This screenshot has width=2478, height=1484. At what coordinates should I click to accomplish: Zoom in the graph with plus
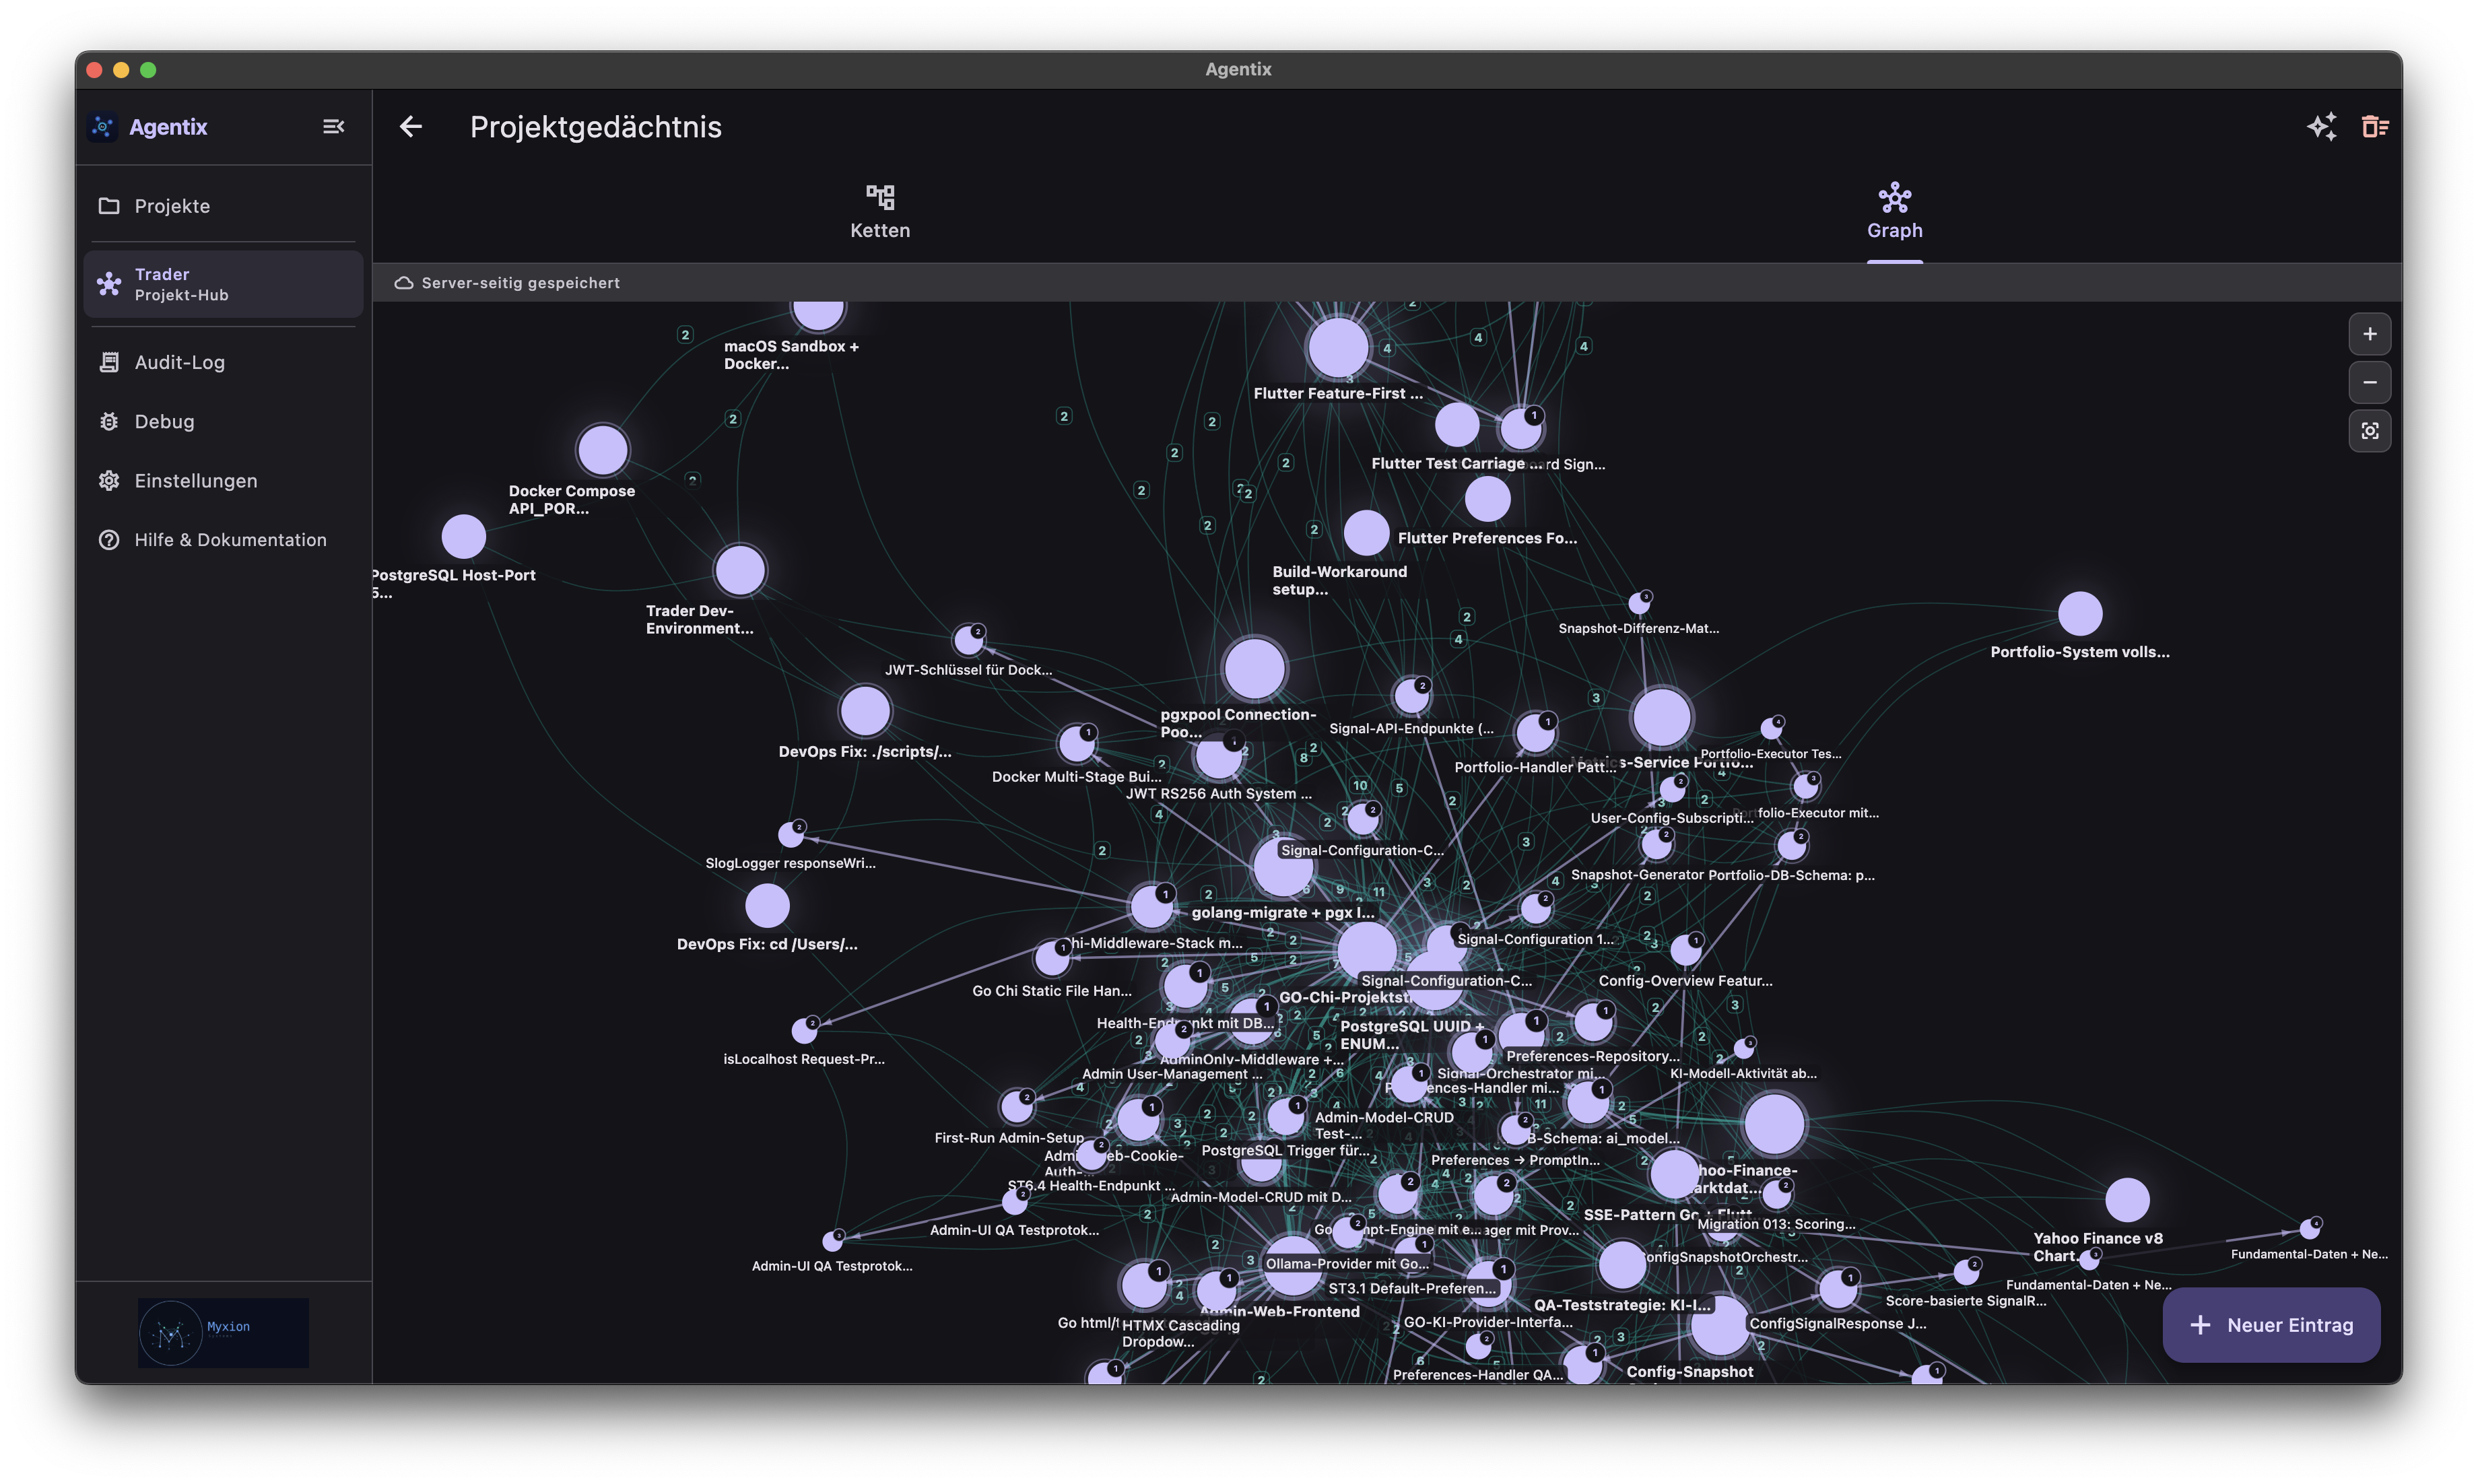[2369, 334]
